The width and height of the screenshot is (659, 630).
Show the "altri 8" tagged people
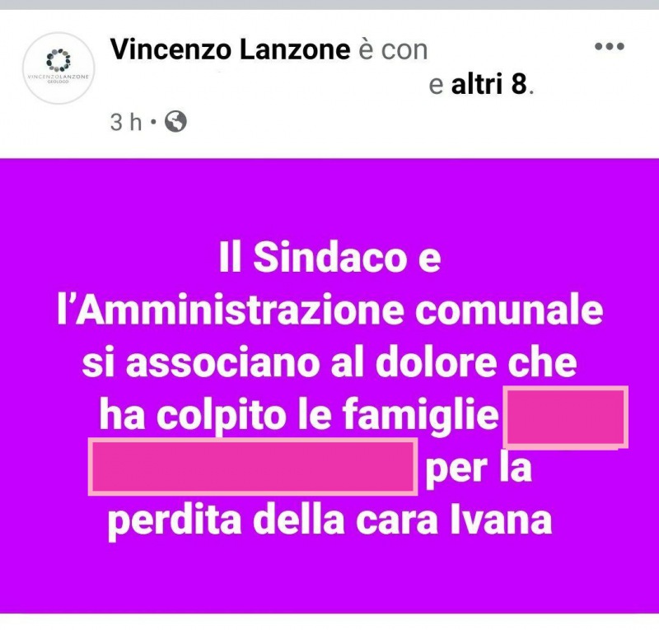[x=488, y=84]
